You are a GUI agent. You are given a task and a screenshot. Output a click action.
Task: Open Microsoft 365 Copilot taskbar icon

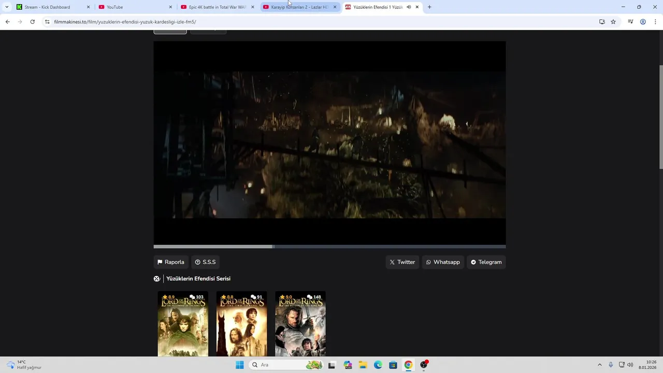[x=347, y=365]
